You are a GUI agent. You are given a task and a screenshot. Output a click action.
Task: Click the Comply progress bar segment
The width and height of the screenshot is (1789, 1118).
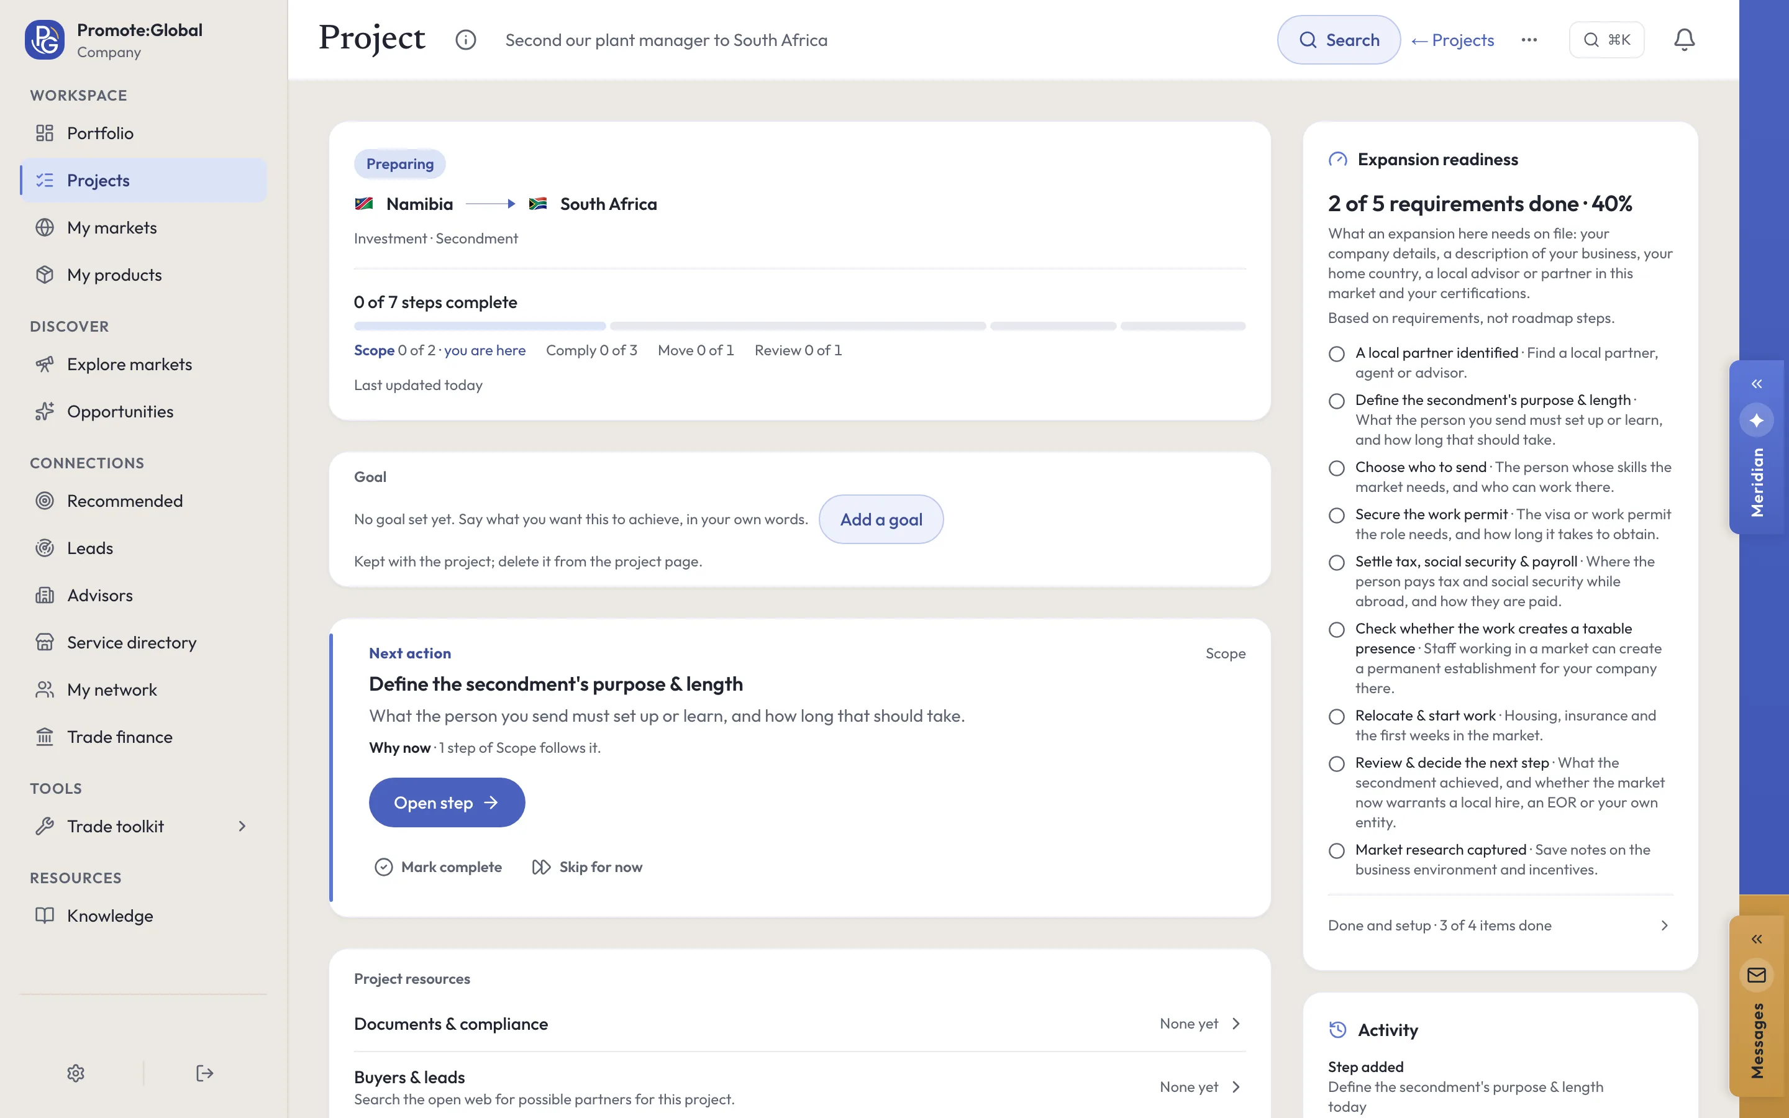[x=798, y=326]
